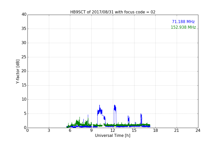Viewport: 220px width, 146px height.
Task: Click the y-axis tick label '25'
Action: point(24,57)
